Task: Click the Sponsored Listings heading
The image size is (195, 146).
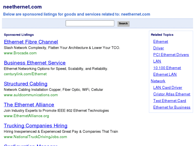Action: tap(19, 35)
